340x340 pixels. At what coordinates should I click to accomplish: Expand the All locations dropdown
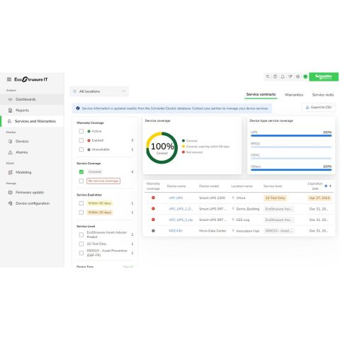tap(99, 91)
